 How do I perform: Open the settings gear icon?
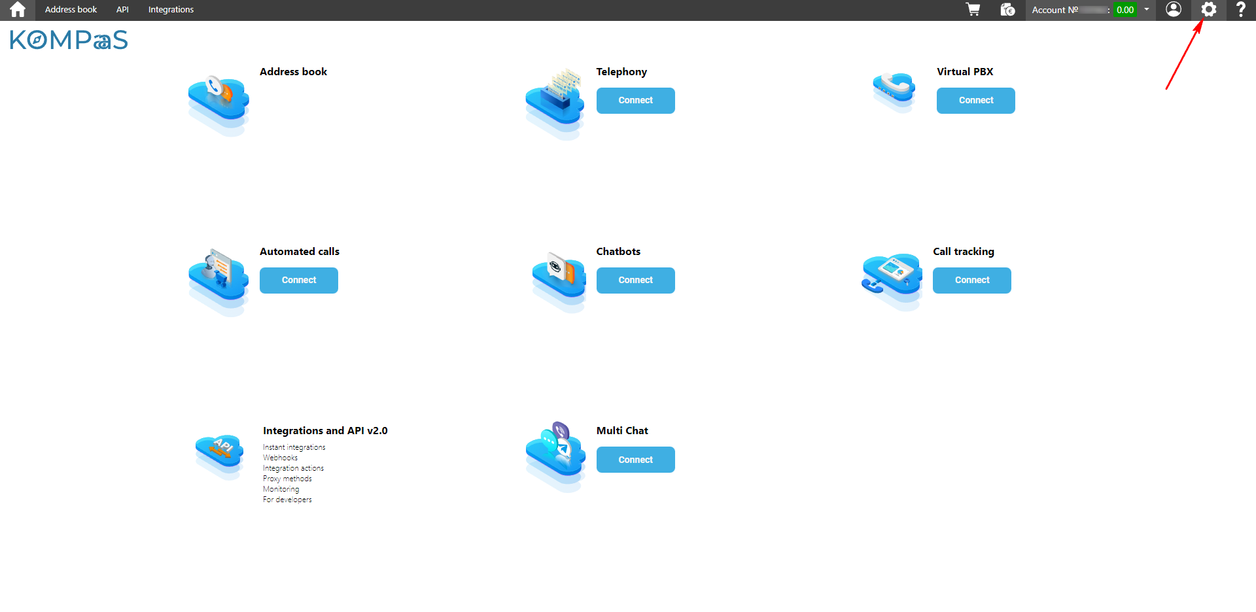pyautogui.click(x=1208, y=9)
